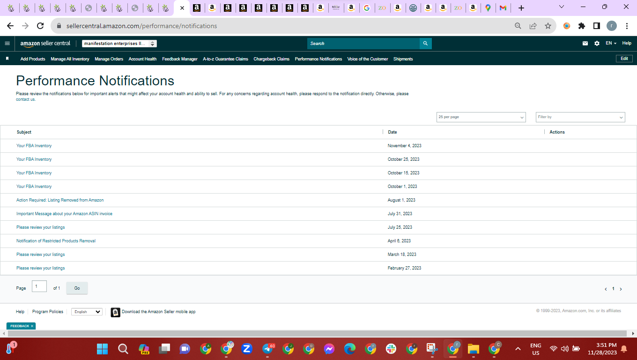Click the teal search magnifier button
This screenshot has width=637, height=360.
[x=425, y=44]
